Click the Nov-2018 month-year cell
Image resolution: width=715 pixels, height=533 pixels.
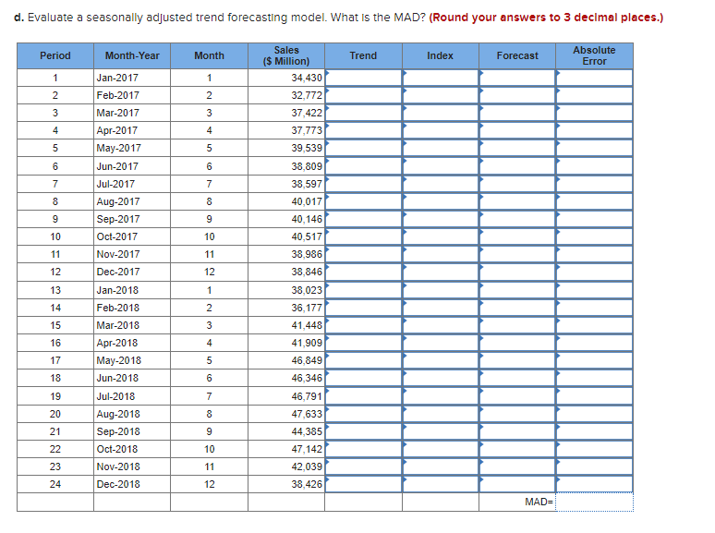tap(132, 466)
